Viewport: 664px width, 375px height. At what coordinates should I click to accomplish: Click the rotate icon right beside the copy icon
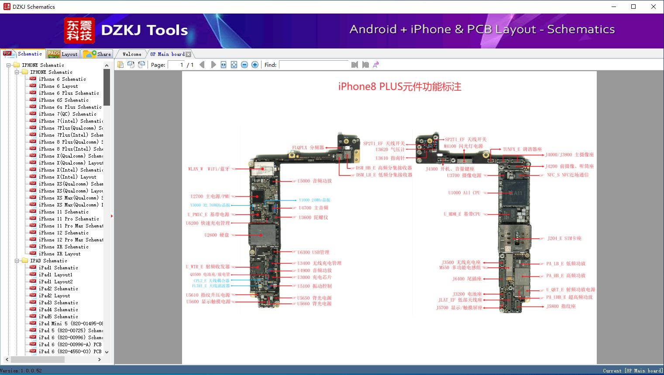click(x=131, y=65)
